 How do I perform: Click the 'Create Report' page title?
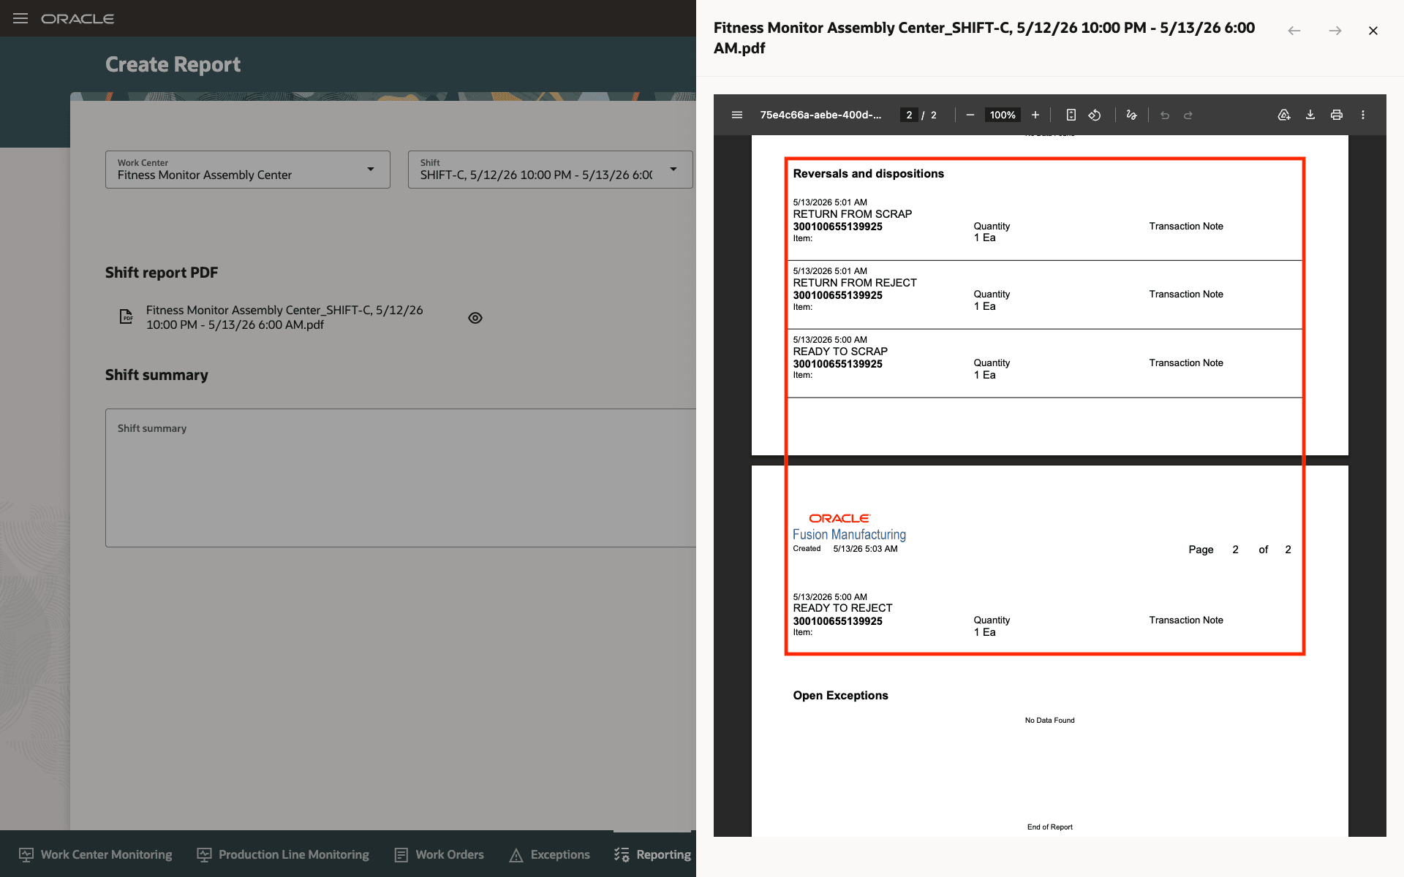[x=173, y=64]
